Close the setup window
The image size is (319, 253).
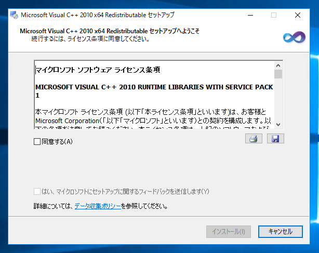pyautogui.click(x=298, y=15)
